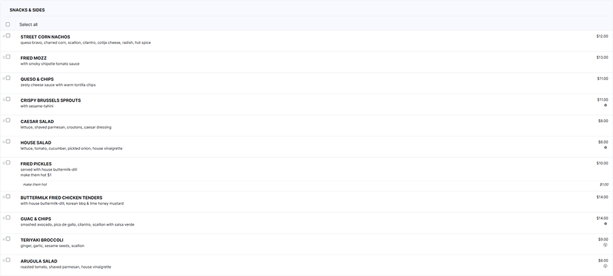Grab the drag handle beside Street Corn Nachos

[4, 36]
